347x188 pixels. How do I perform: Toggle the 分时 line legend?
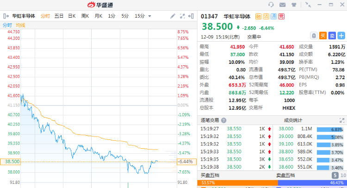(x=7, y=25)
